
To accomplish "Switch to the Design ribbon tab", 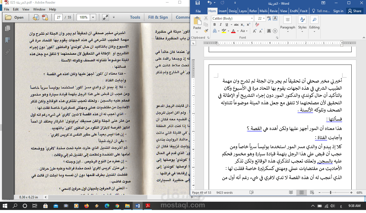I will click(233, 11).
